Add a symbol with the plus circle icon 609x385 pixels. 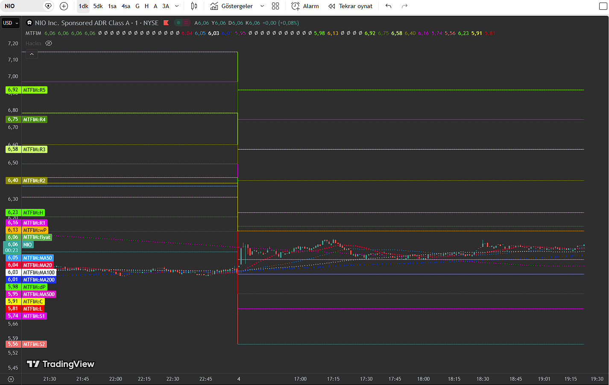click(x=64, y=6)
